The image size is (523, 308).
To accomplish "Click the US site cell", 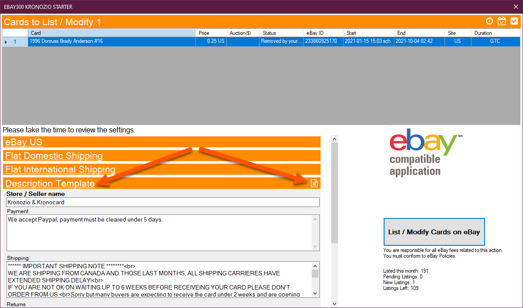I will click(458, 41).
